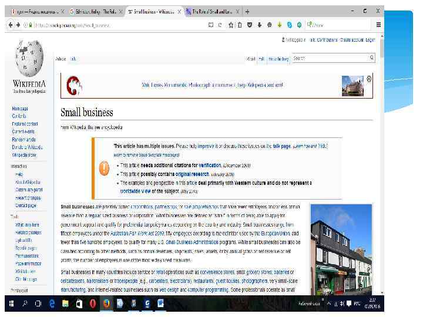Open Random article in the sidebar

[x=23, y=139]
